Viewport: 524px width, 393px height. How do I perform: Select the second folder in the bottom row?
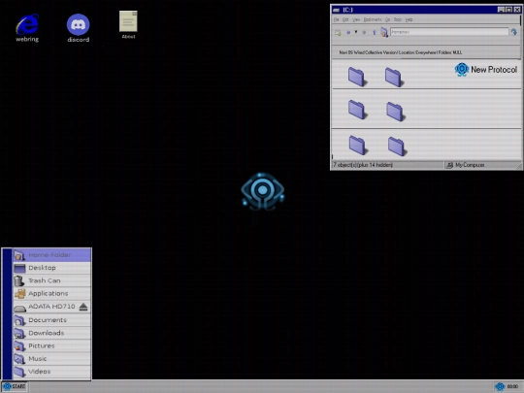pyautogui.click(x=397, y=146)
